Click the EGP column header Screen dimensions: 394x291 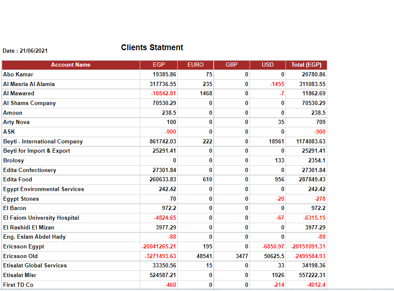tap(159, 65)
